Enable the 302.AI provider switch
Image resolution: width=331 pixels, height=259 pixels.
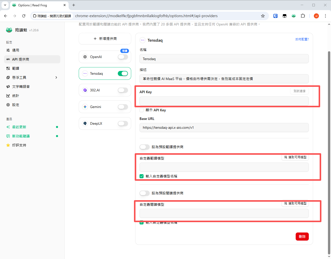(x=123, y=90)
